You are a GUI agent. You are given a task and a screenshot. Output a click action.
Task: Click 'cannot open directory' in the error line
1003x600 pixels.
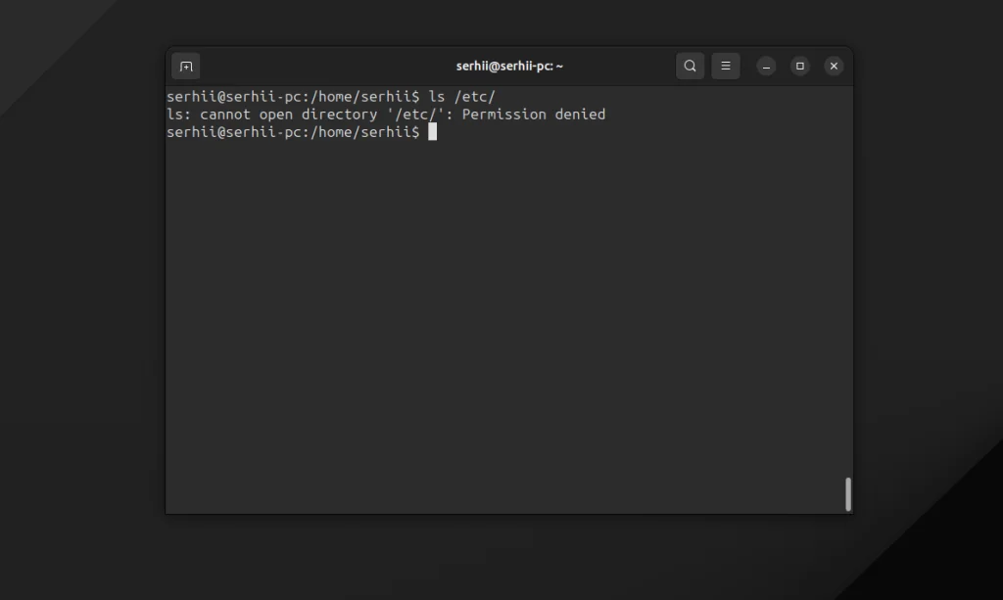point(289,115)
